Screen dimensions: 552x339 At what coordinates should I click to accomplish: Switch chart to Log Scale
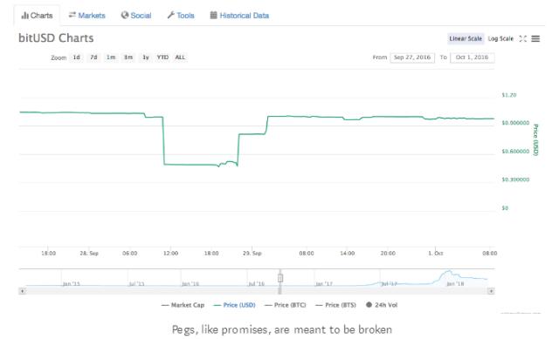(500, 38)
